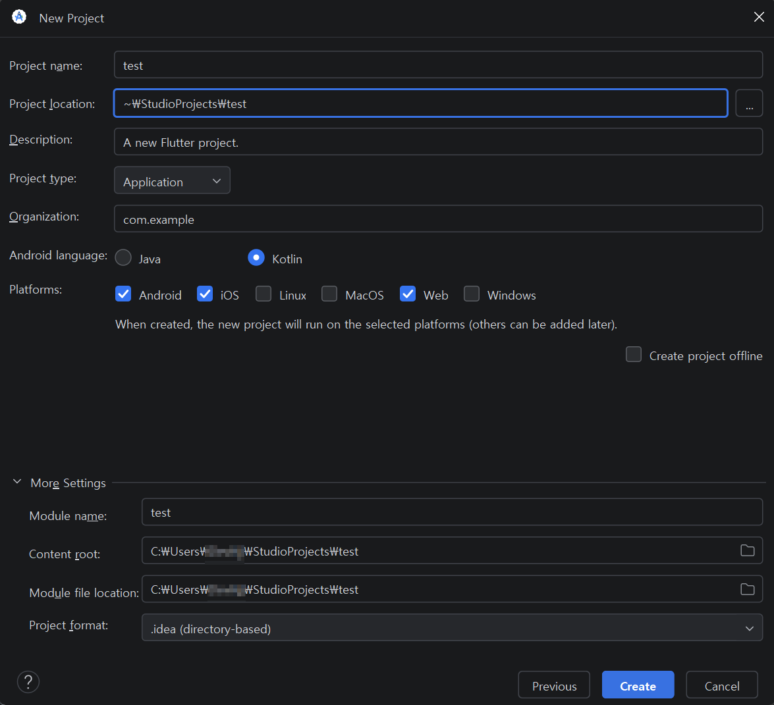
Task: Click the Project name label
Action: coord(46,66)
